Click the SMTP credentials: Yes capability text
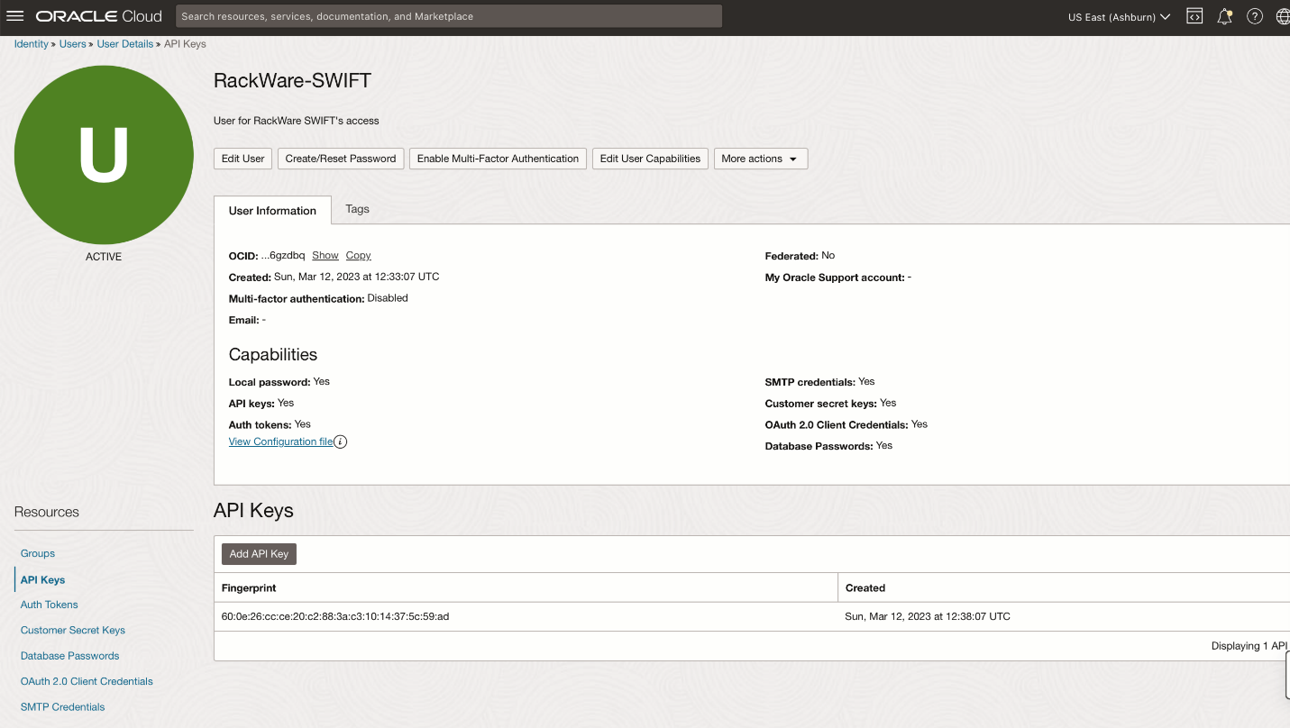The width and height of the screenshot is (1290, 728). (820, 382)
